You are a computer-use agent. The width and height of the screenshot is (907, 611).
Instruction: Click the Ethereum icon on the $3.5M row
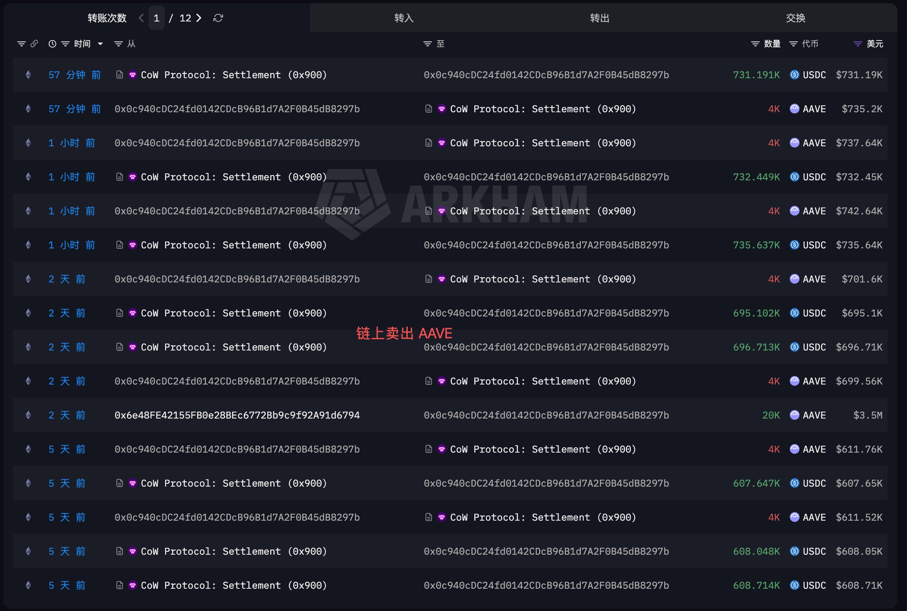(x=28, y=415)
